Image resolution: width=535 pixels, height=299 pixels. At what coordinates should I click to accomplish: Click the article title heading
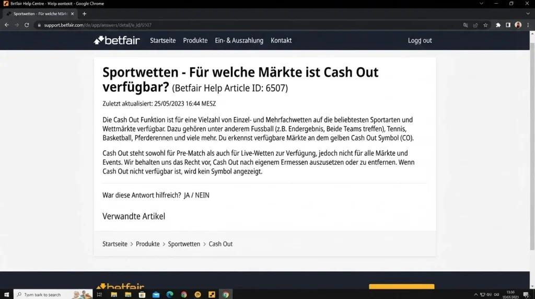pos(240,79)
